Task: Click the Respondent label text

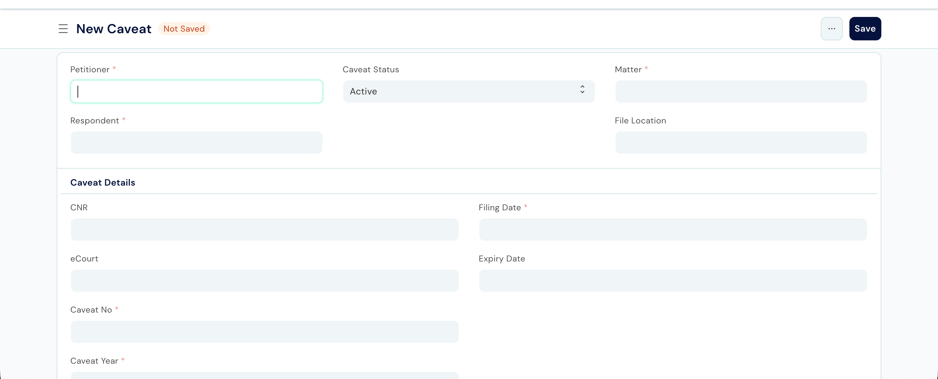Action: [95, 120]
